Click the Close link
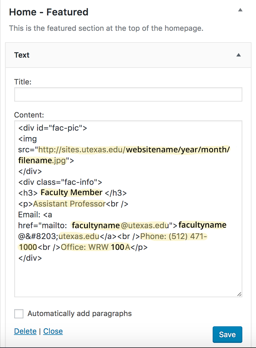Image resolution: width=256 pixels, height=348 pixels. pos(53,331)
